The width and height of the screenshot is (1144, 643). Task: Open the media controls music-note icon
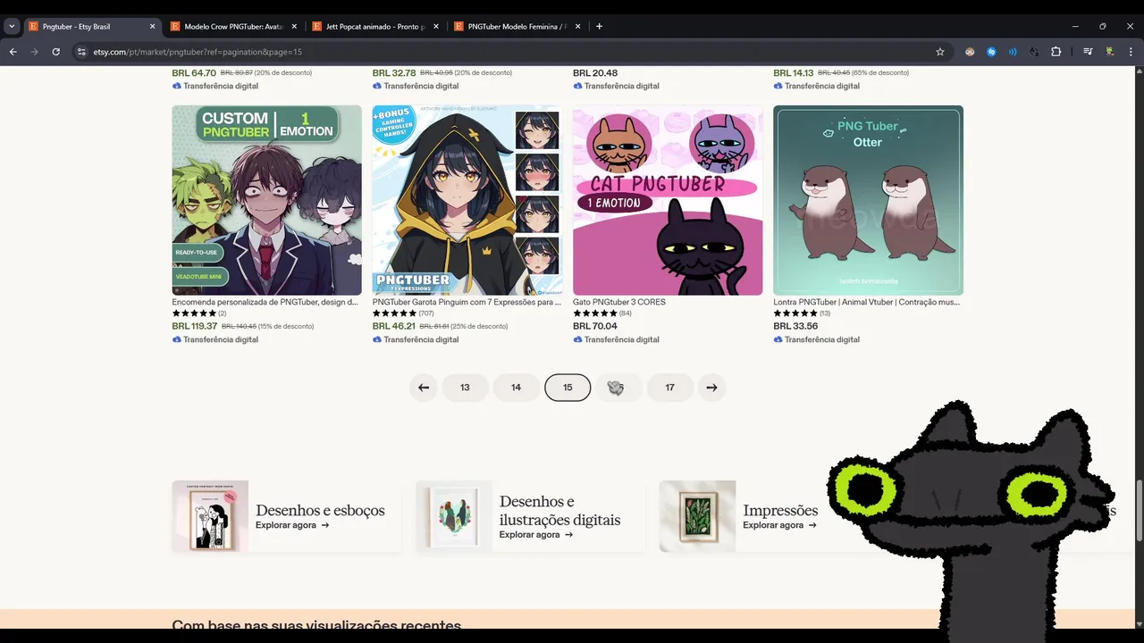click(1088, 52)
